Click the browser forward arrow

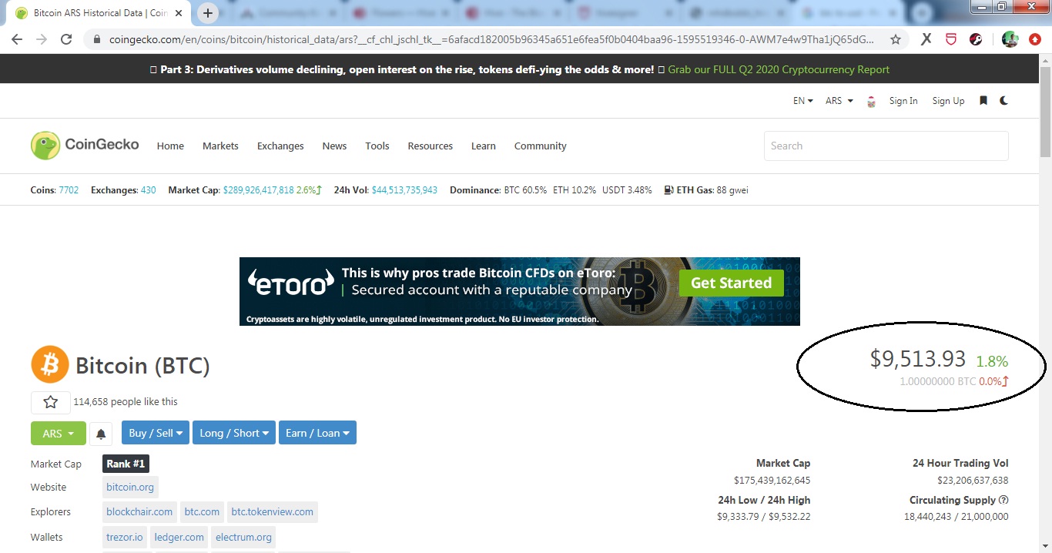tap(42, 39)
